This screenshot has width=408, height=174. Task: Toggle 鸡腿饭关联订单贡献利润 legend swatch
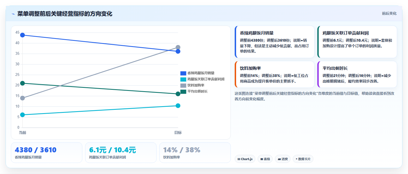(183, 79)
